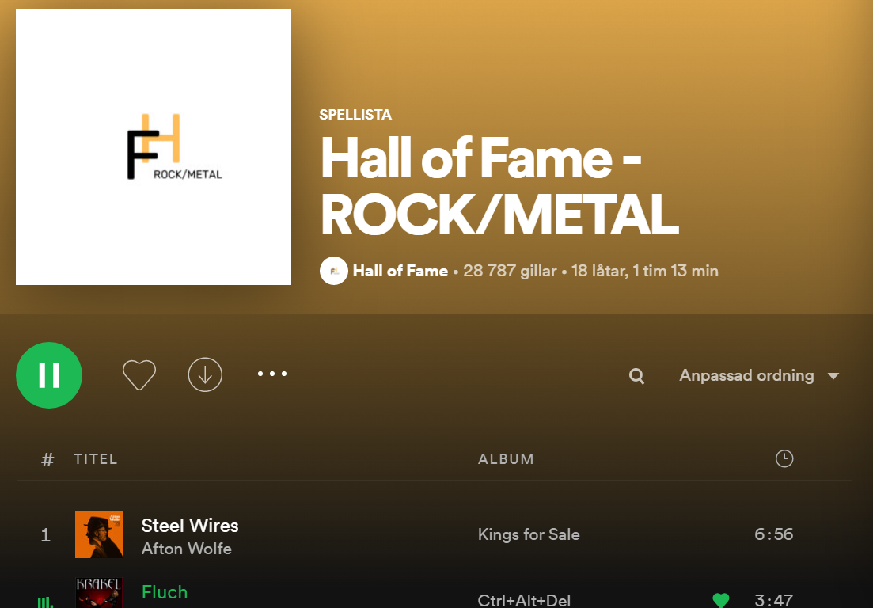Click the KRAKEL album art thumbnail
Viewport: 873px width, 608px height.
click(x=99, y=592)
